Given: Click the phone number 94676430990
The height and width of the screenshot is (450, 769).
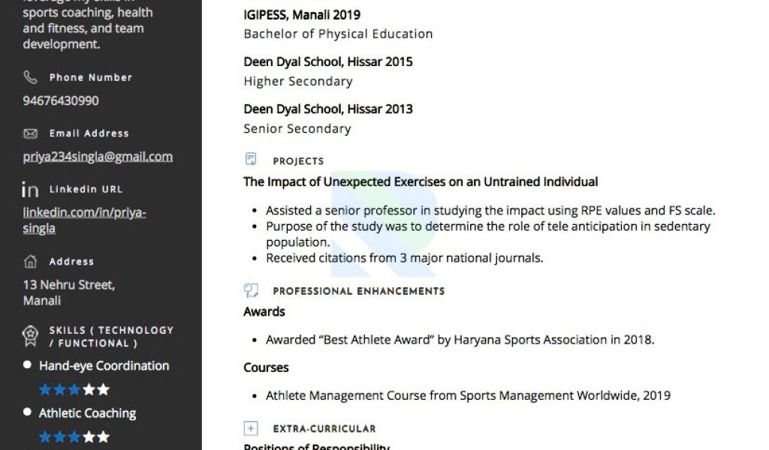Looking at the screenshot, I should click(61, 100).
